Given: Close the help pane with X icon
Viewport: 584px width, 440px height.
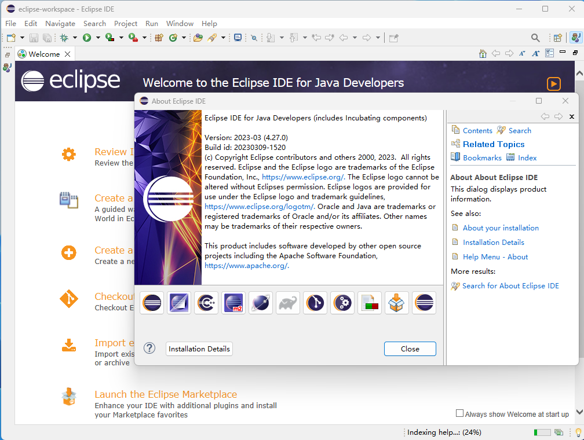Looking at the screenshot, I should (x=572, y=116).
